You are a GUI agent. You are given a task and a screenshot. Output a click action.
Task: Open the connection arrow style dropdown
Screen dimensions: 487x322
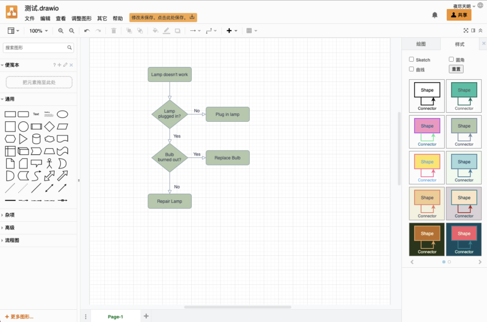pos(195,31)
